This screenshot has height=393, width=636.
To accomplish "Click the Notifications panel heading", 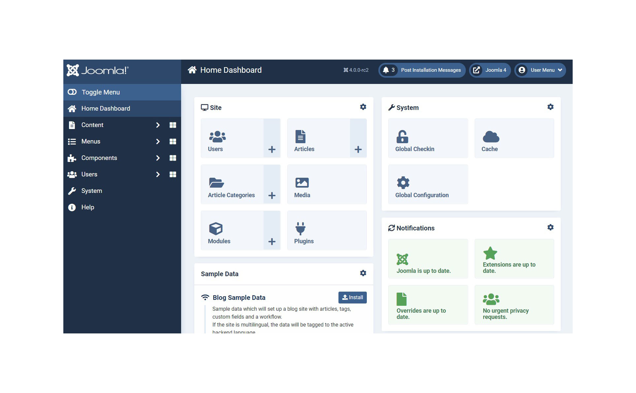I will (416, 228).
